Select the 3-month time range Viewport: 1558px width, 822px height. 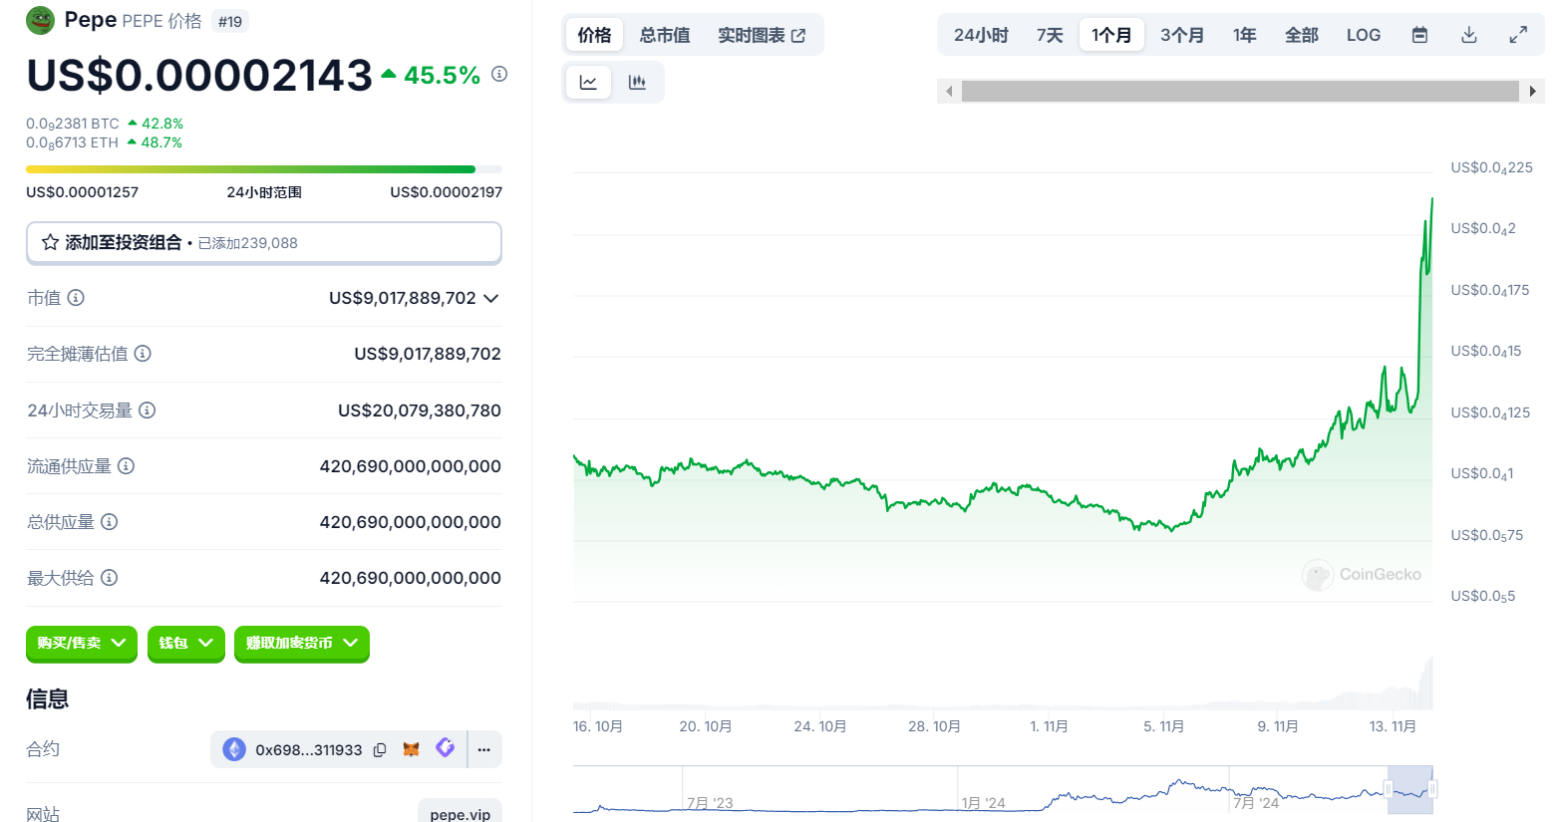click(x=1182, y=35)
